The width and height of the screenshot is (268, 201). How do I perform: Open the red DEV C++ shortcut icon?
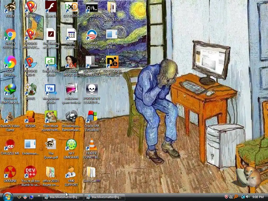[x=30, y=172]
